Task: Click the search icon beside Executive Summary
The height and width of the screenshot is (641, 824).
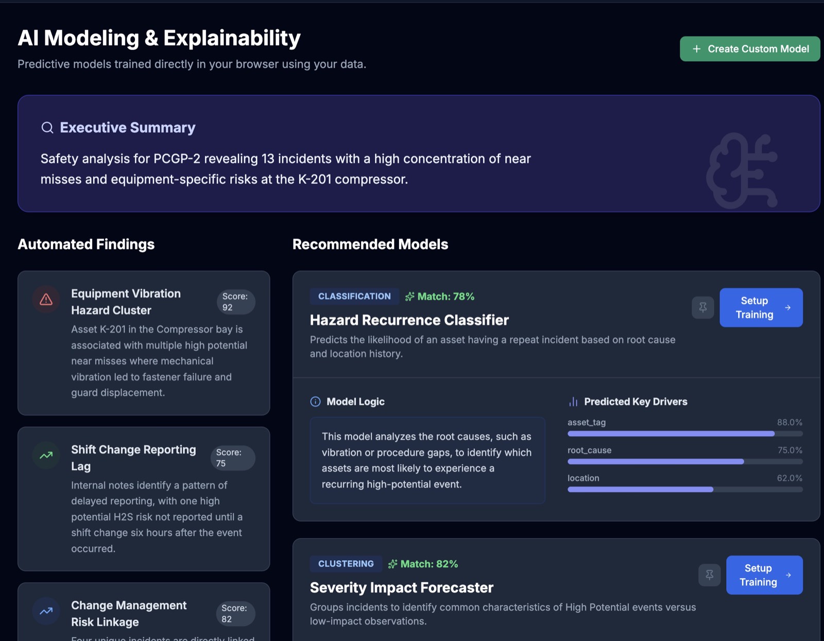Action: 47,128
